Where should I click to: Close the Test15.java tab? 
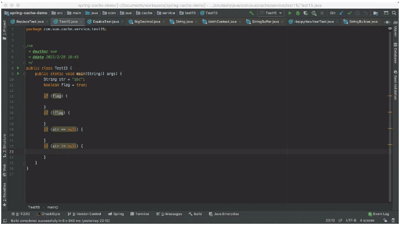(x=81, y=22)
